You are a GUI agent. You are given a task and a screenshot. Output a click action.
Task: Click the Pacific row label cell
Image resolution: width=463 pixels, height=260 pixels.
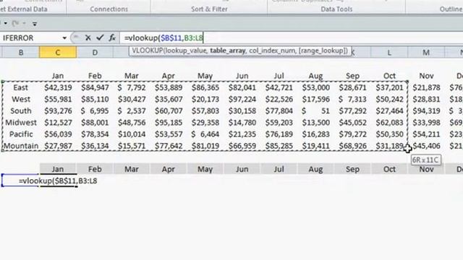click(21, 134)
